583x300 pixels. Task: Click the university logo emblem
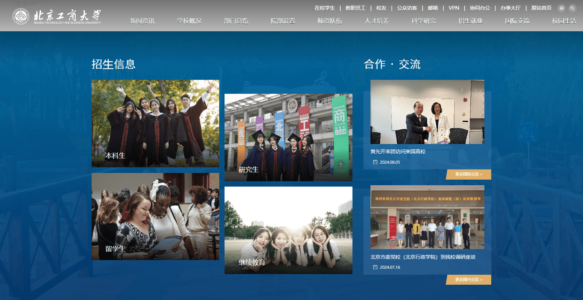tap(21, 16)
